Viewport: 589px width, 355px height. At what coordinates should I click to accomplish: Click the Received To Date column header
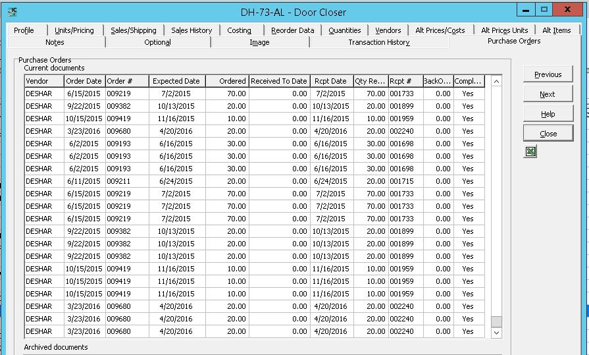(278, 81)
